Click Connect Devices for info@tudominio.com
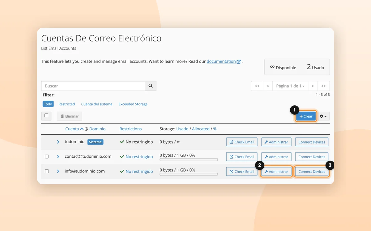 point(312,172)
